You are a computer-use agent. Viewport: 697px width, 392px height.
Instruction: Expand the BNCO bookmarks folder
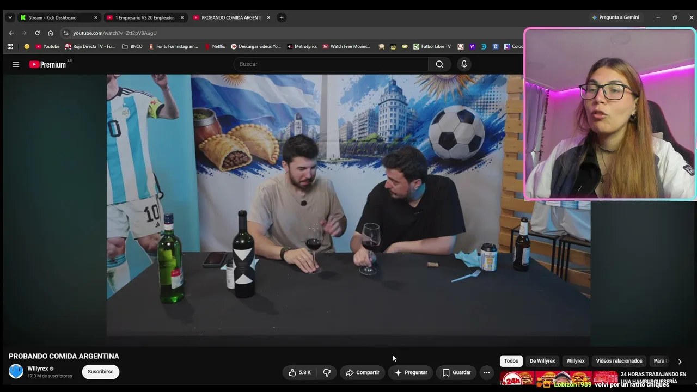coord(132,46)
